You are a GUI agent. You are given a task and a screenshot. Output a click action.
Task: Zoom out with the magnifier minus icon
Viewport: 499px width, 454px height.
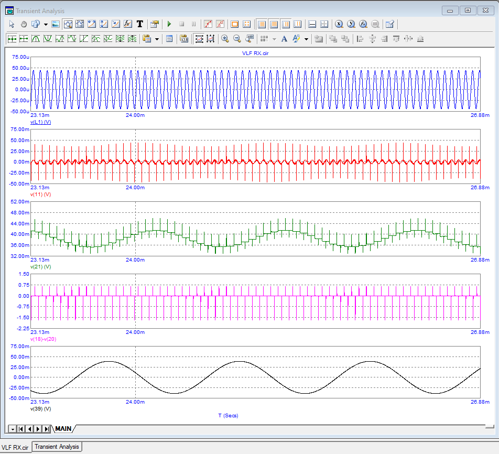coord(237,39)
